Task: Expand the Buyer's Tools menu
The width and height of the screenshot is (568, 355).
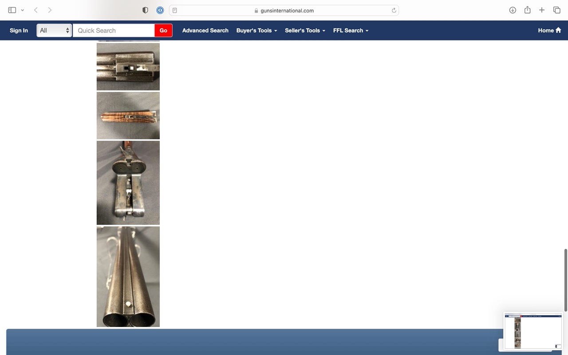Action: click(x=256, y=30)
